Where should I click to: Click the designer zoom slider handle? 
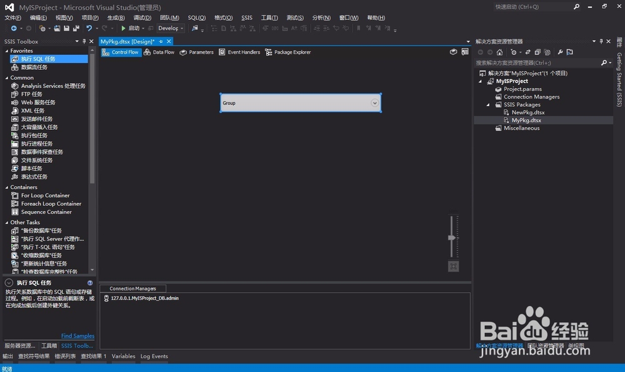point(452,238)
